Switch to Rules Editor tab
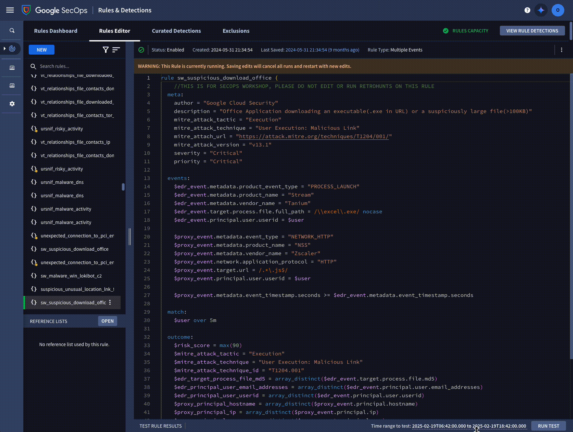 click(115, 31)
